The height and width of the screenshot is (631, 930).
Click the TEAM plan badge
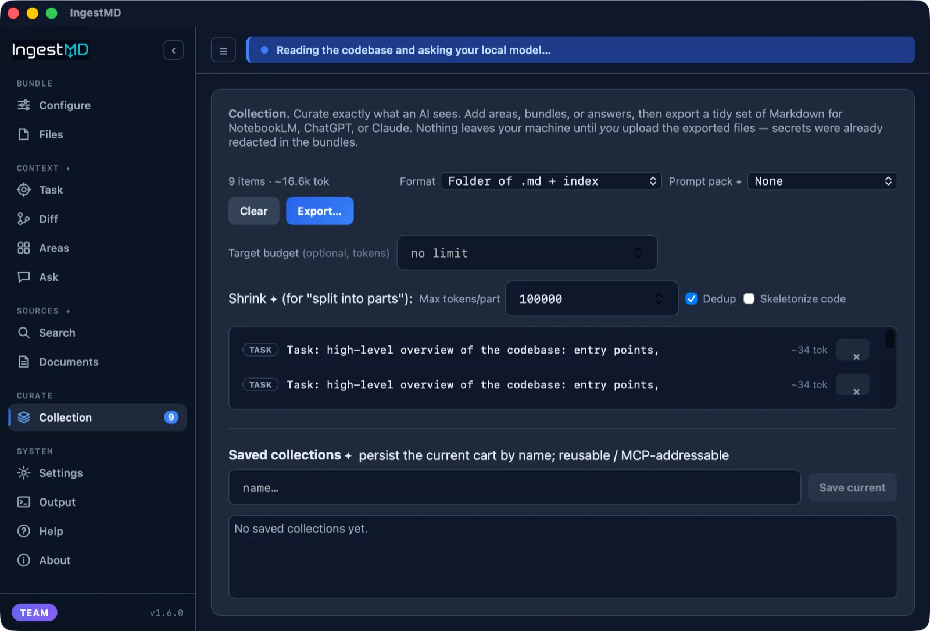(34, 612)
